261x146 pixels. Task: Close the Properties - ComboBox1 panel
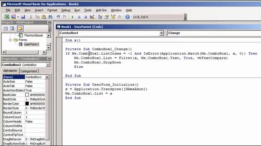(x=49, y=58)
